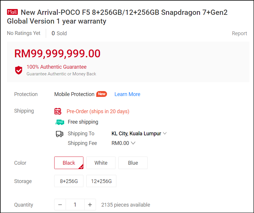
Task: Increase quantity with the plus button
Action: pyautogui.click(x=90, y=205)
